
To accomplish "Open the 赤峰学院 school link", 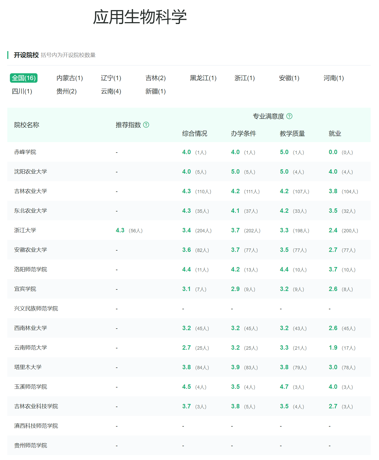I will tap(25, 152).
